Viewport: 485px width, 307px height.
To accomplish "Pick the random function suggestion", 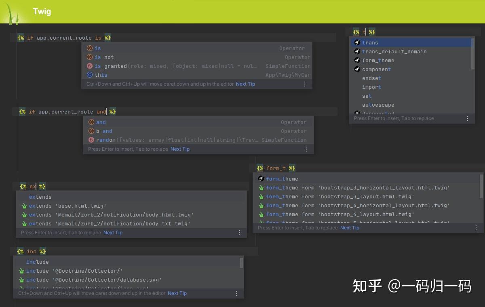I will [x=198, y=140].
